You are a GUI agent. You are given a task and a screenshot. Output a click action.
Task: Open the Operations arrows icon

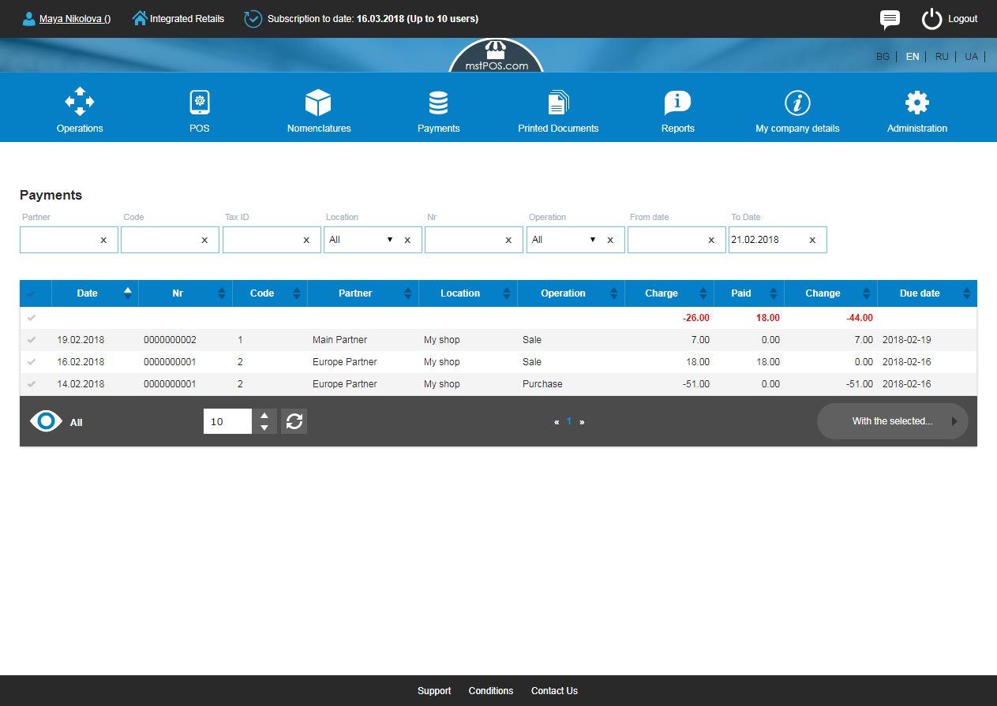click(80, 103)
